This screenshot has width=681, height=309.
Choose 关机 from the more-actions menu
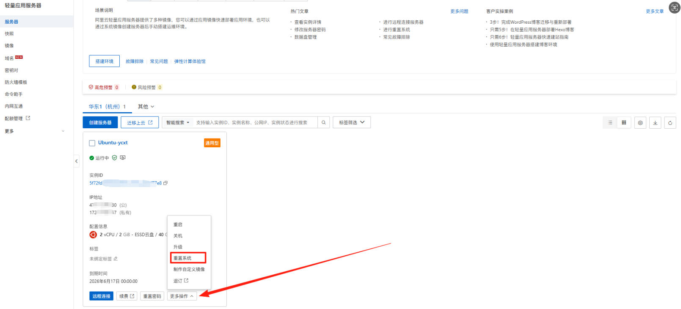pos(178,236)
